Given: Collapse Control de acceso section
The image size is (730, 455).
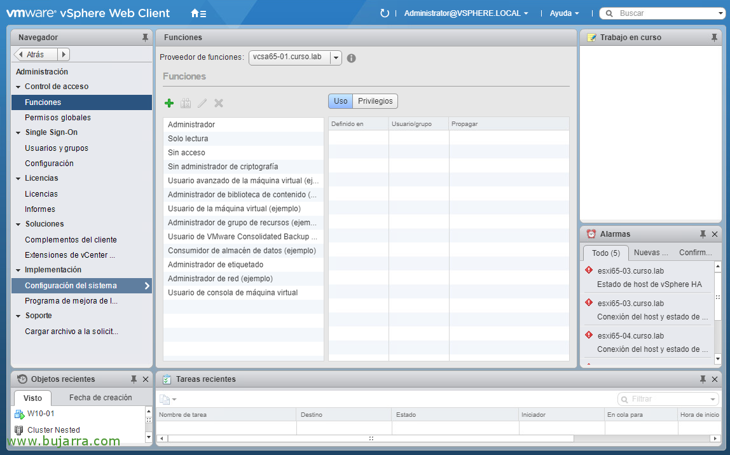Looking at the screenshot, I should coord(18,87).
